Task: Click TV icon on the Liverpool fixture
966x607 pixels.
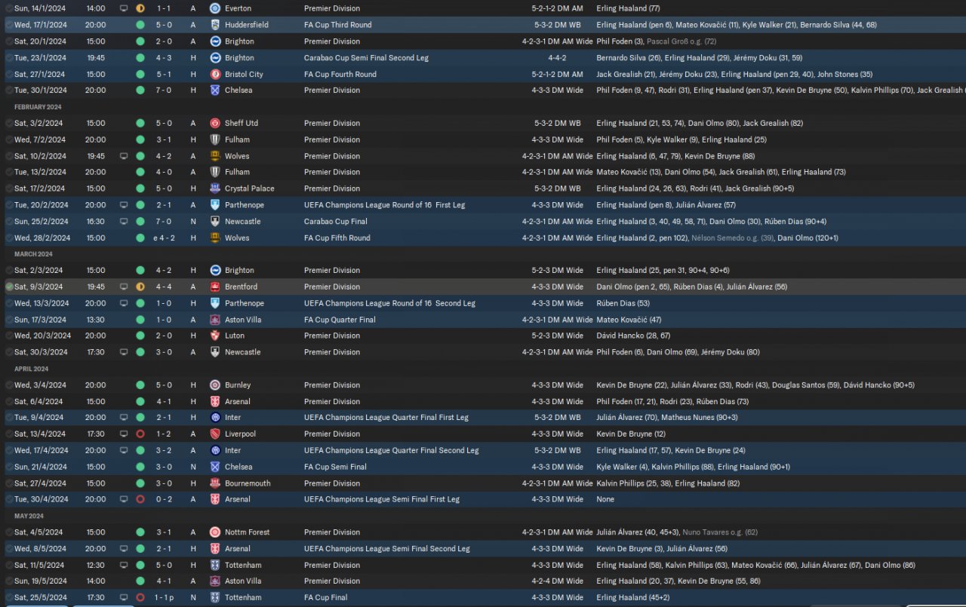Action: point(124,434)
